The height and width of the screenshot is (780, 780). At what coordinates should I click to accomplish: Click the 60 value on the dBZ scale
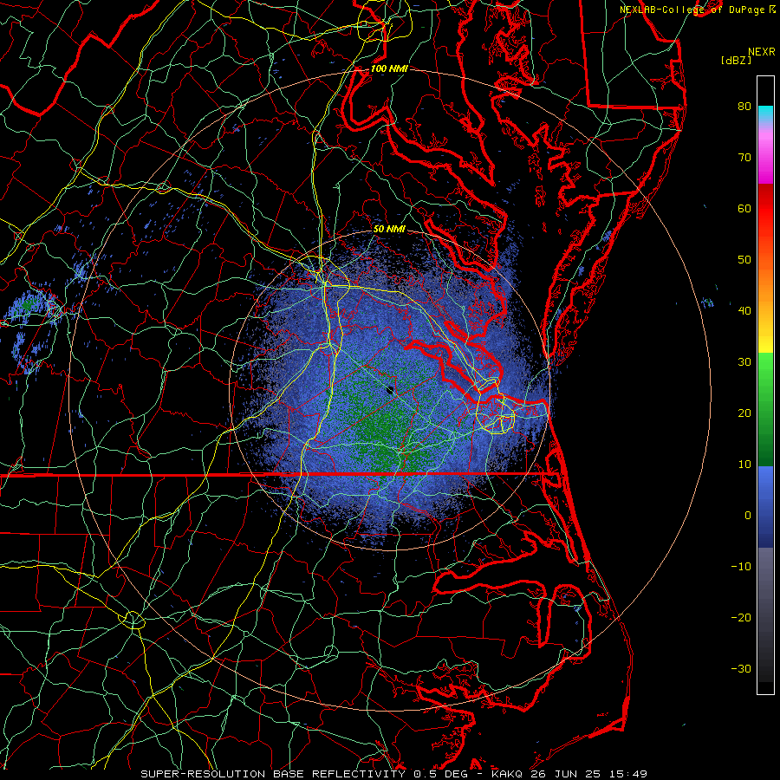coord(744,208)
